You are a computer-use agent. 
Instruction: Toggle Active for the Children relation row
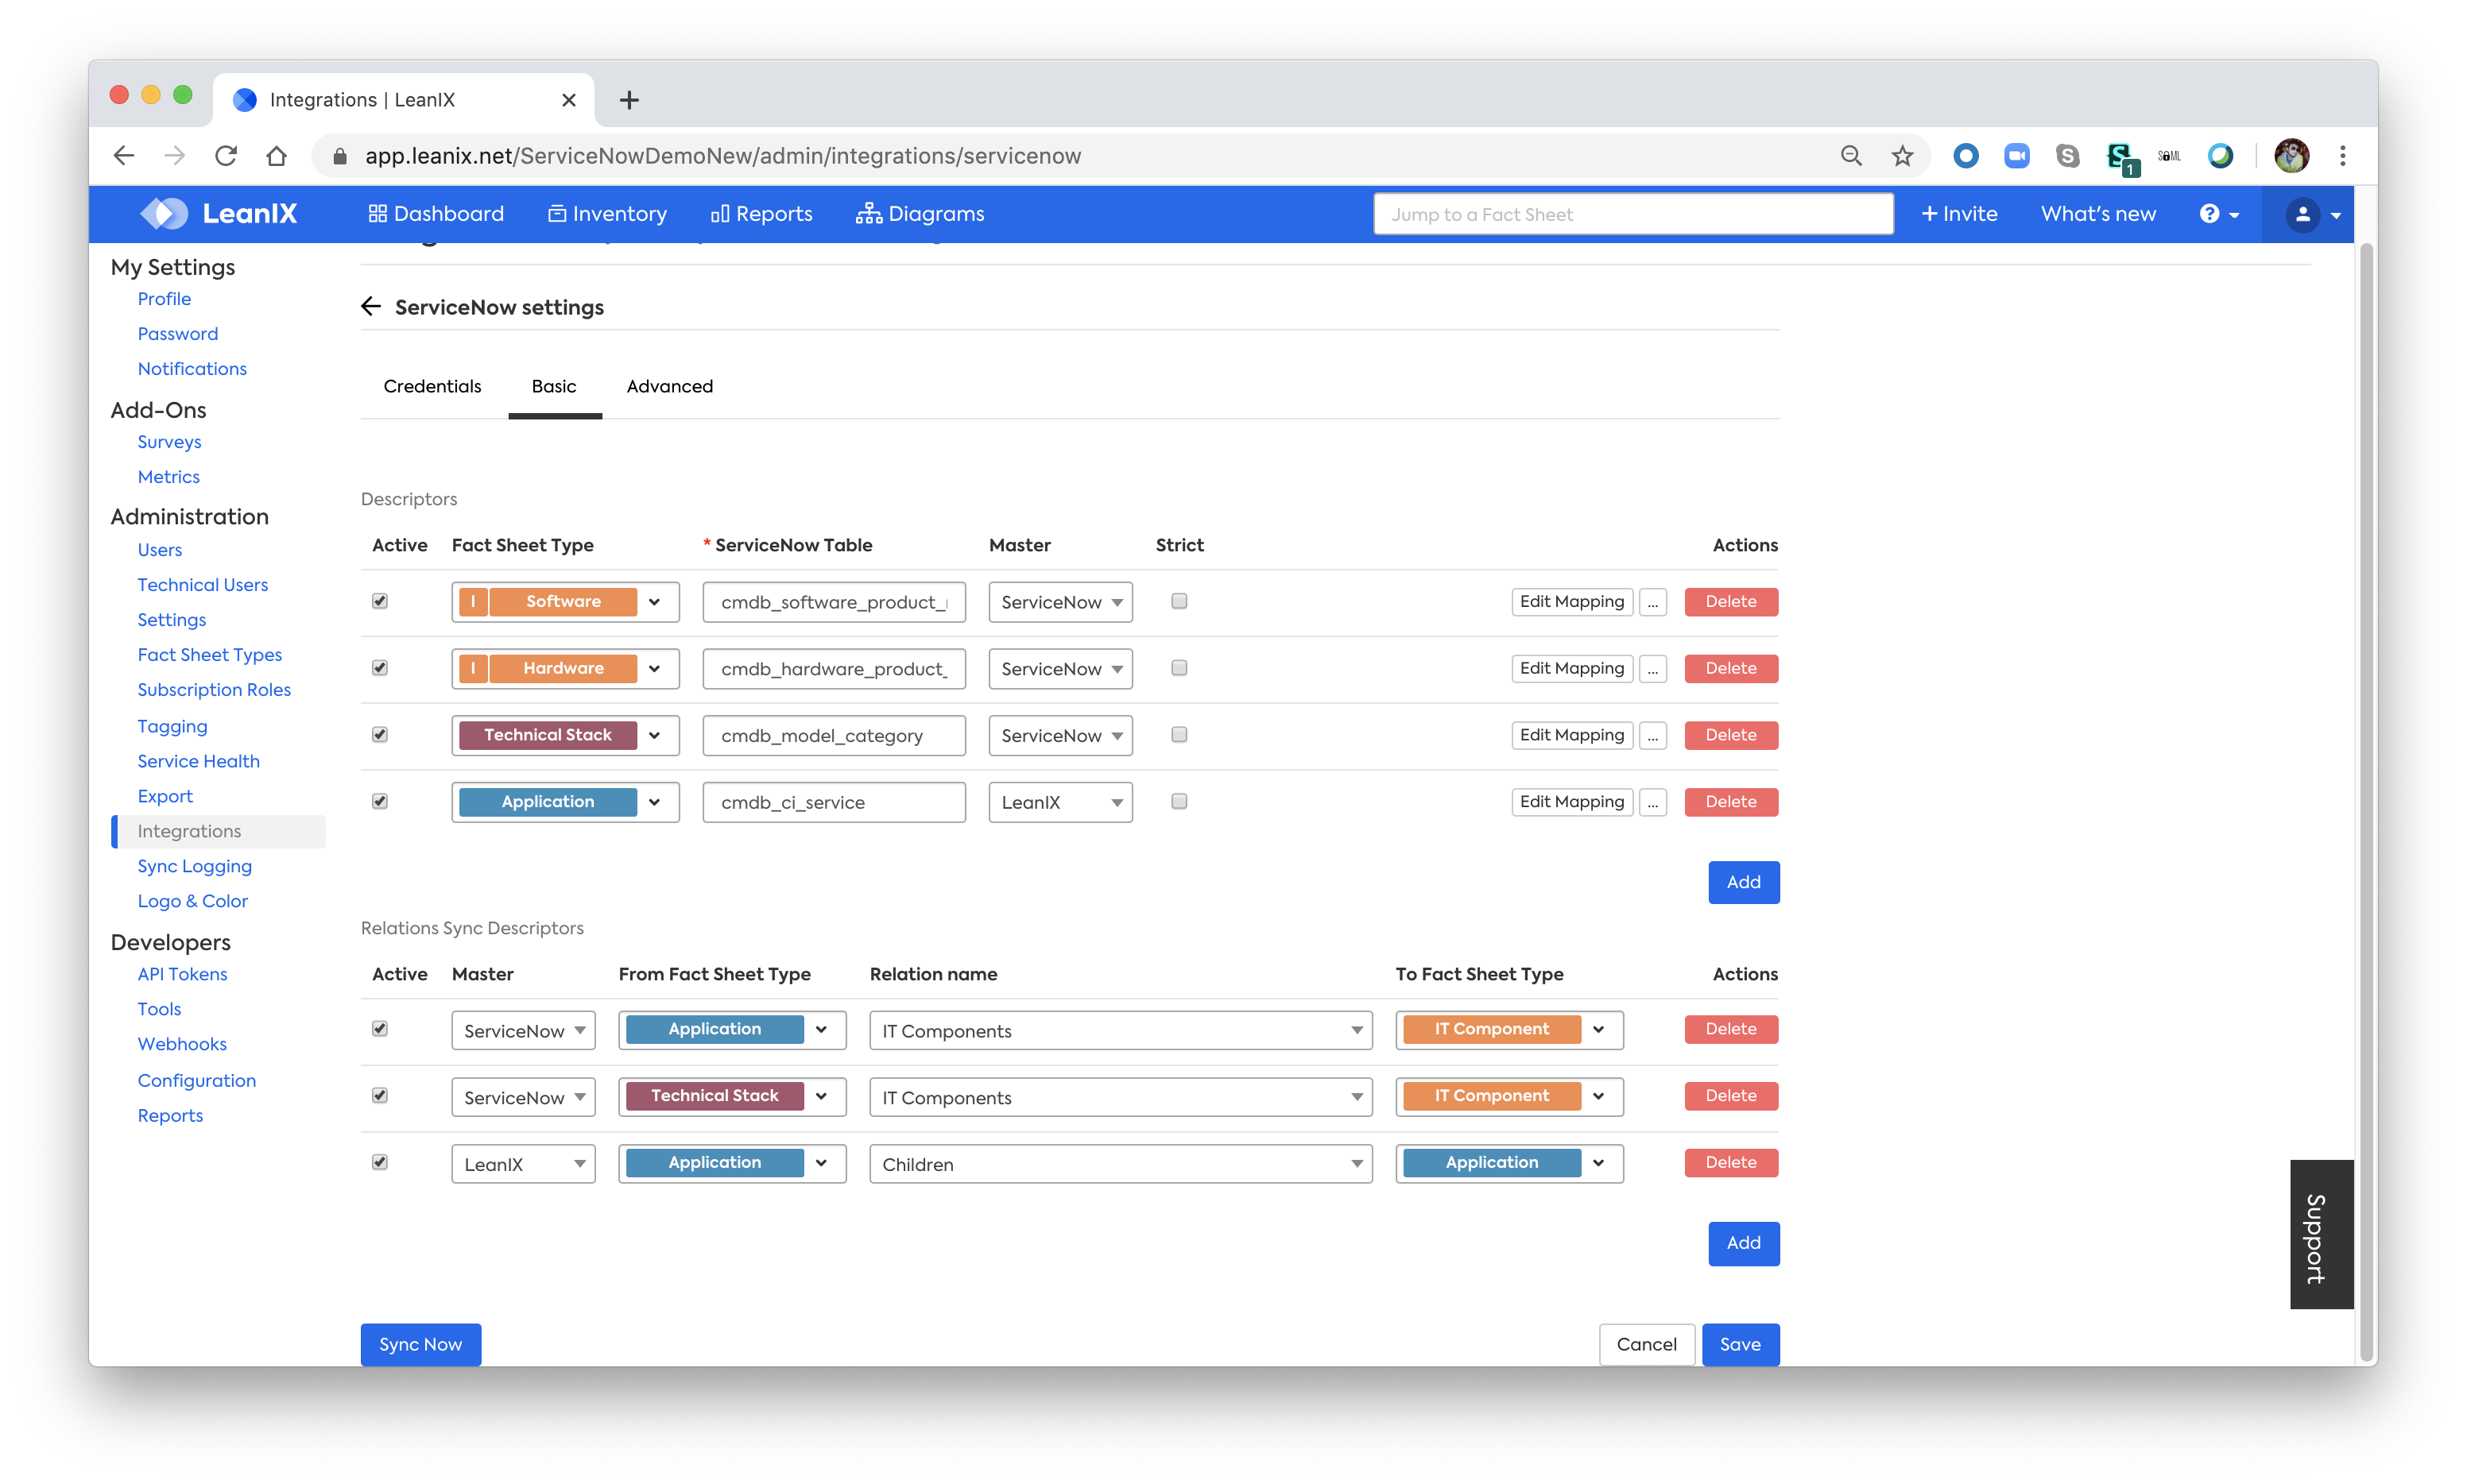[380, 1162]
